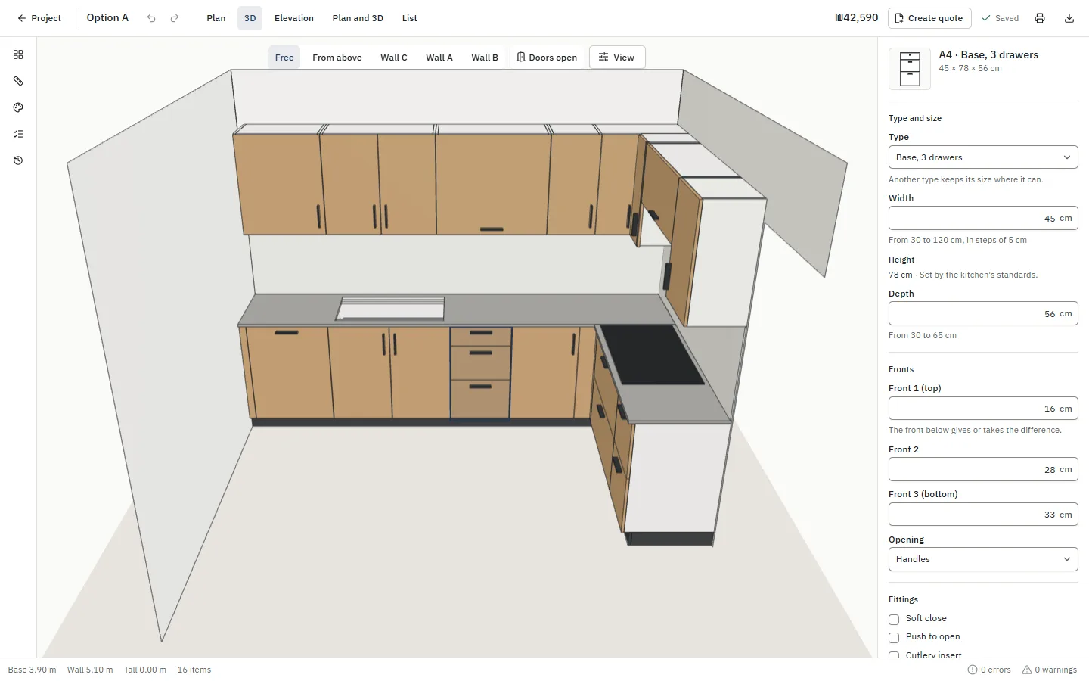The width and height of the screenshot is (1089, 681).
Task: Click the Create quote button
Action: [x=929, y=18]
